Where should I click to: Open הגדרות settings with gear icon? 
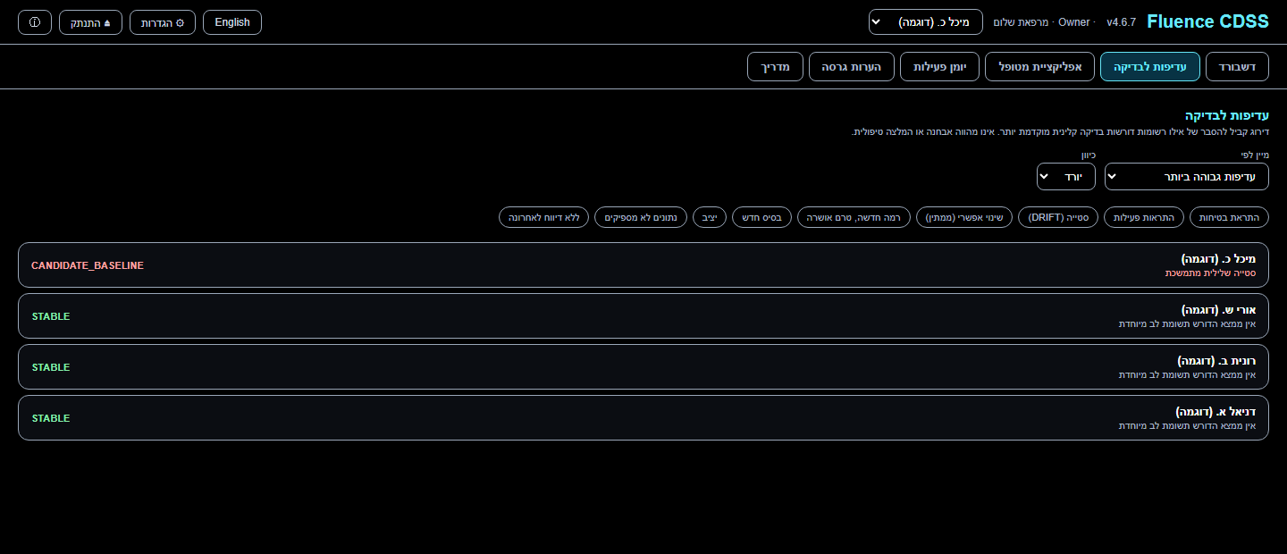tap(163, 22)
